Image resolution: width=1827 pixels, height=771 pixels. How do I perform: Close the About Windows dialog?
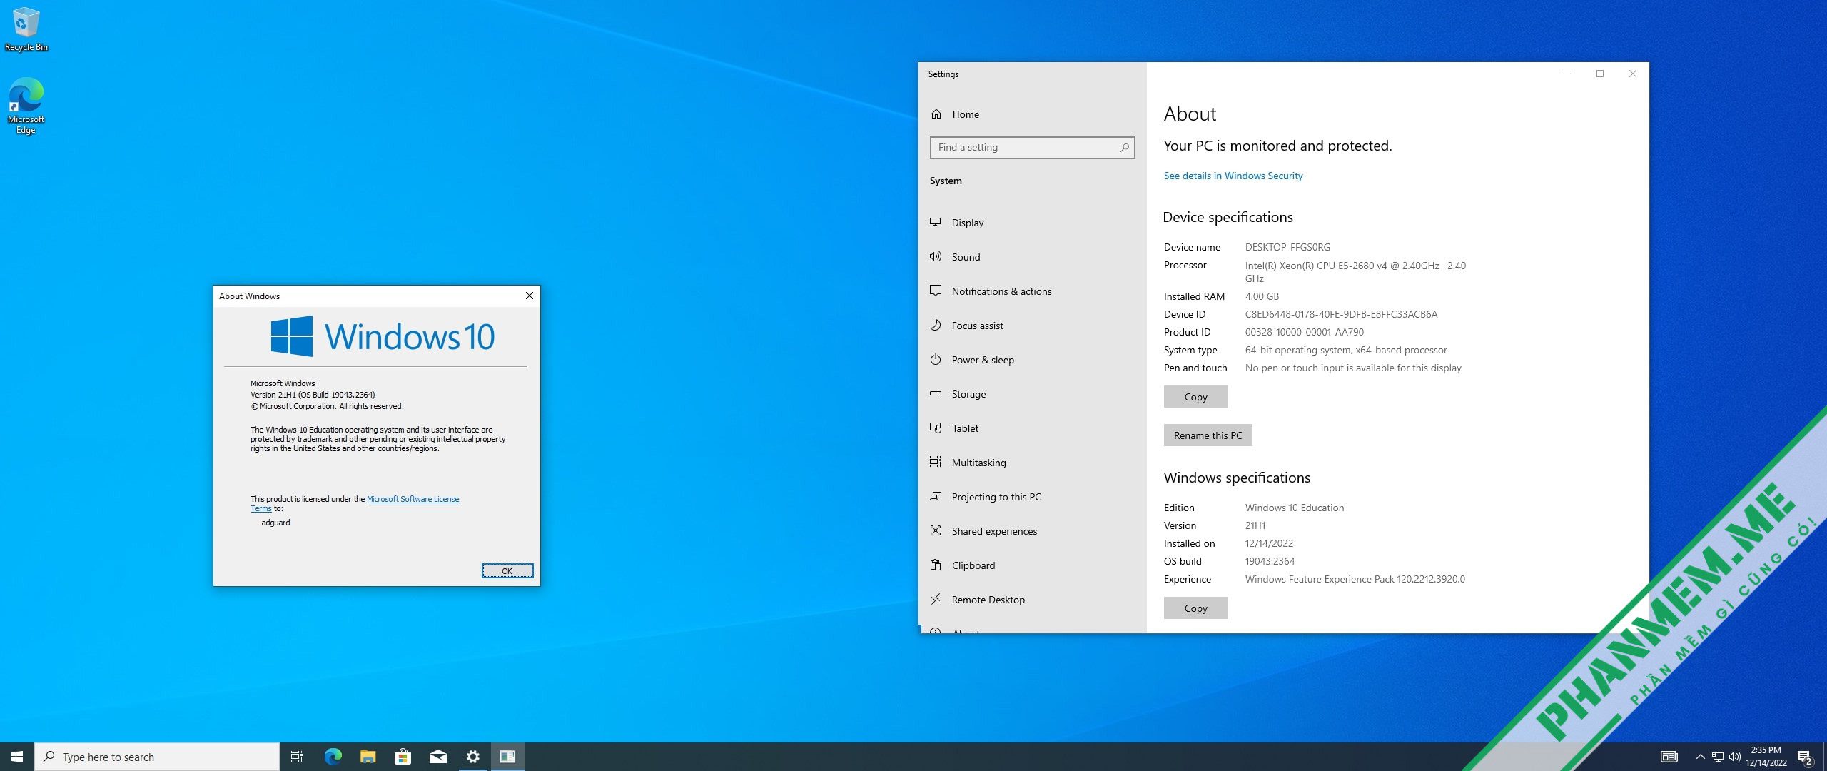tap(529, 296)
